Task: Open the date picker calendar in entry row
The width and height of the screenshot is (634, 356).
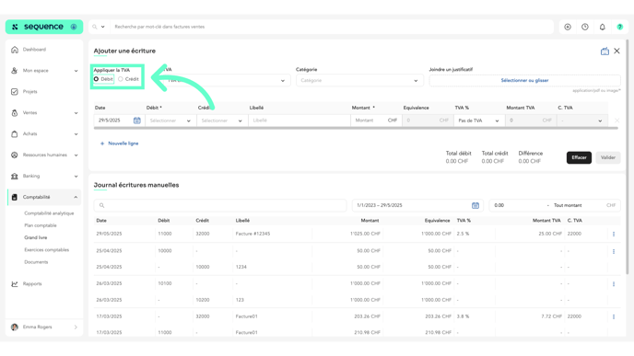Action: click(137, 121)
